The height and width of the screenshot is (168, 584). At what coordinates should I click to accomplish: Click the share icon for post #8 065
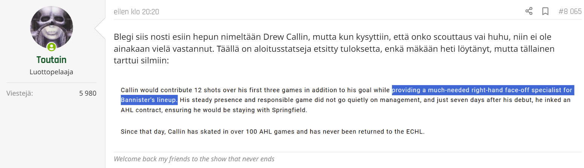click(x=529, y=11)
